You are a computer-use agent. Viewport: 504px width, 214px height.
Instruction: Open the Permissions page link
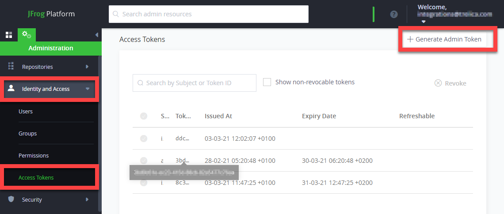[34, 155]
